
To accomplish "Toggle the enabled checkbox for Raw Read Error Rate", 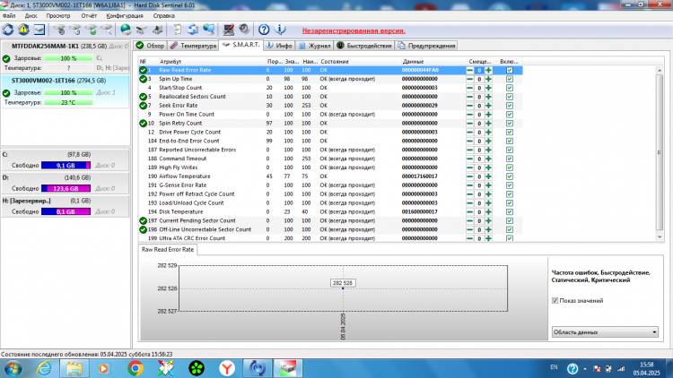I will pos(510,70).
